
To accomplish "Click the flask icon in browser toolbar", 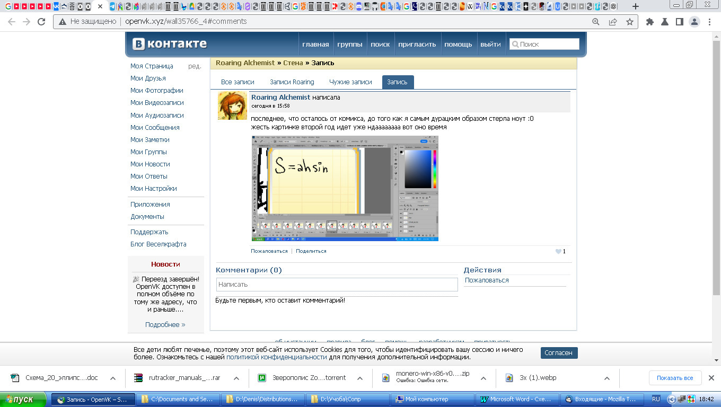I will [664, 22].
